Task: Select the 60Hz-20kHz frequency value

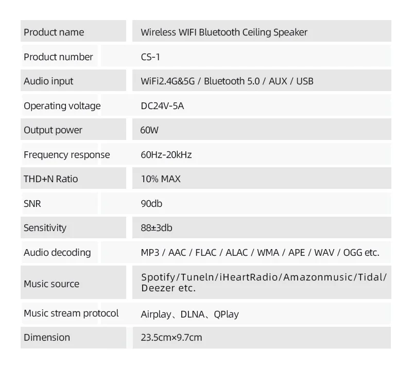Action: pyautogui.click(x=166, y=154)
